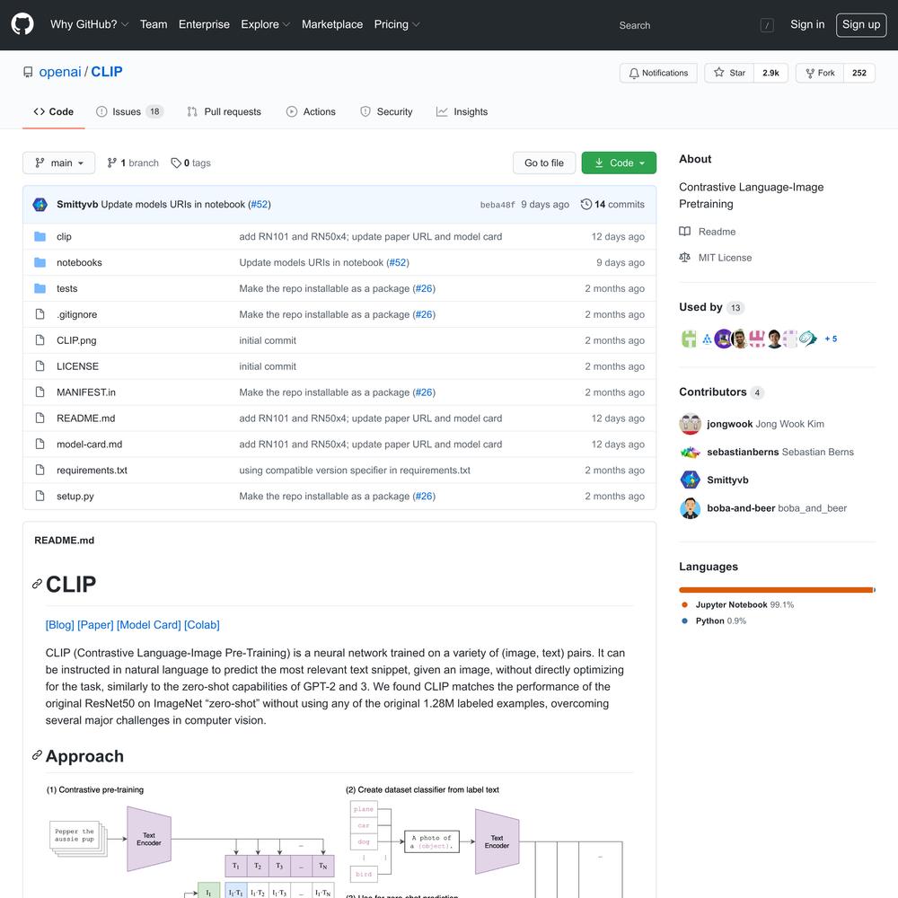Open the openai owner link
The width and height of the screenshot is (898, 898).
[60, 72]
